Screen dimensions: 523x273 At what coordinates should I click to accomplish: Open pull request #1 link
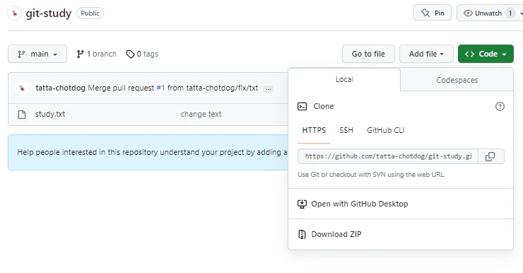click(x=160, y=88)
